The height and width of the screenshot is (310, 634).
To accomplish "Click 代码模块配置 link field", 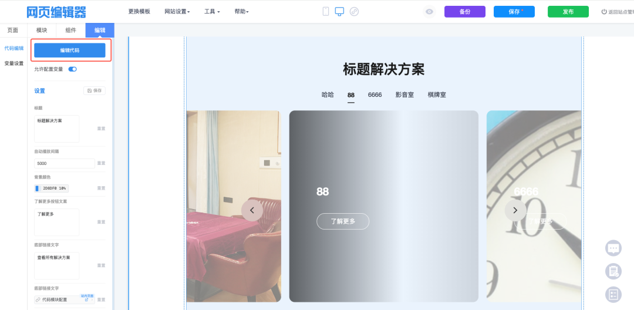I will (65, 300).
